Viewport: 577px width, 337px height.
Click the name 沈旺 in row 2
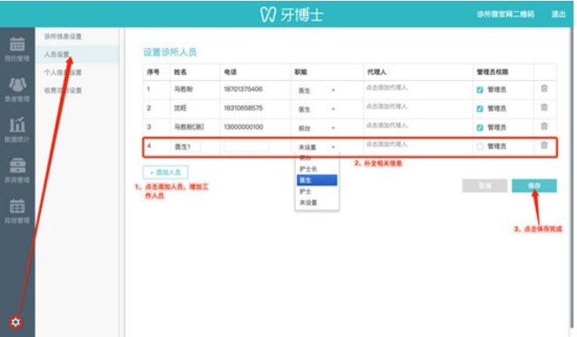click(x=180, y=108)
